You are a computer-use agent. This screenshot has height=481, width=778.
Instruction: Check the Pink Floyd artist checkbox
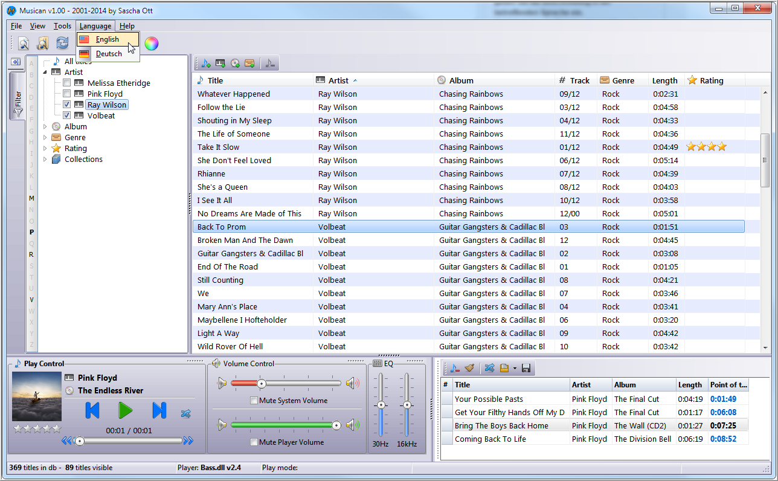[67, 94]
